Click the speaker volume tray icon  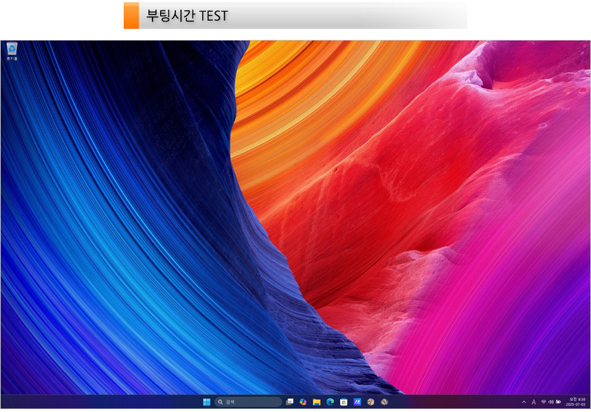coord(550,402)
